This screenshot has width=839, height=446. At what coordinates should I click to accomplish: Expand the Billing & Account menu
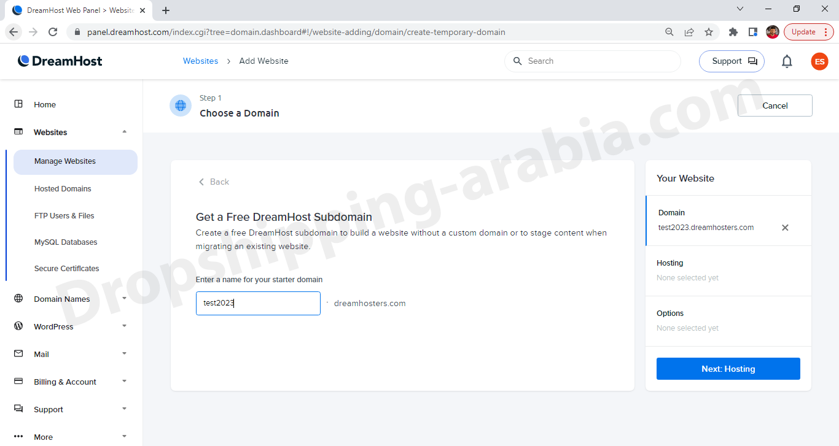pos(125,381)
